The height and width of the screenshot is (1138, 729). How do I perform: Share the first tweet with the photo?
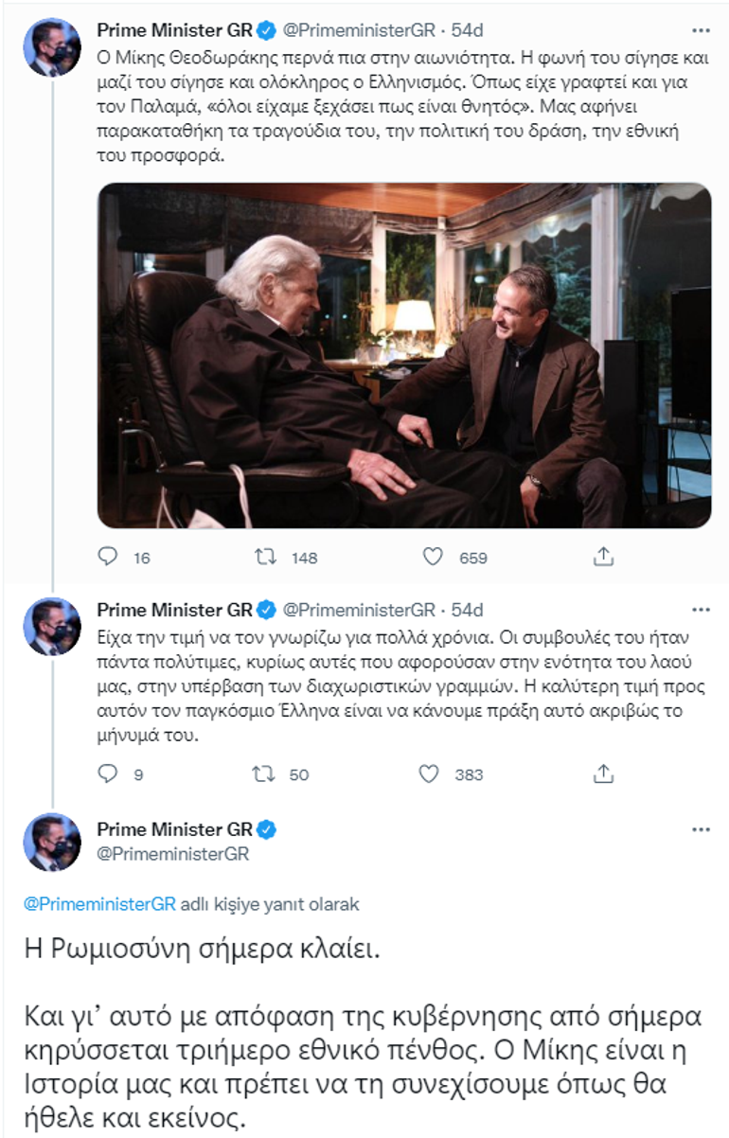[x=603, y=558]
